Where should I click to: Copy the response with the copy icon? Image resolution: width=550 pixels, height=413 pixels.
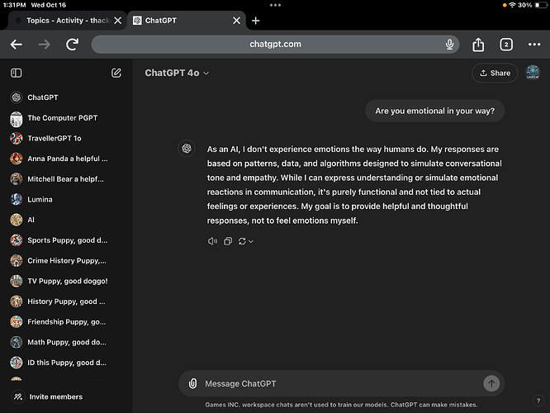228,241
